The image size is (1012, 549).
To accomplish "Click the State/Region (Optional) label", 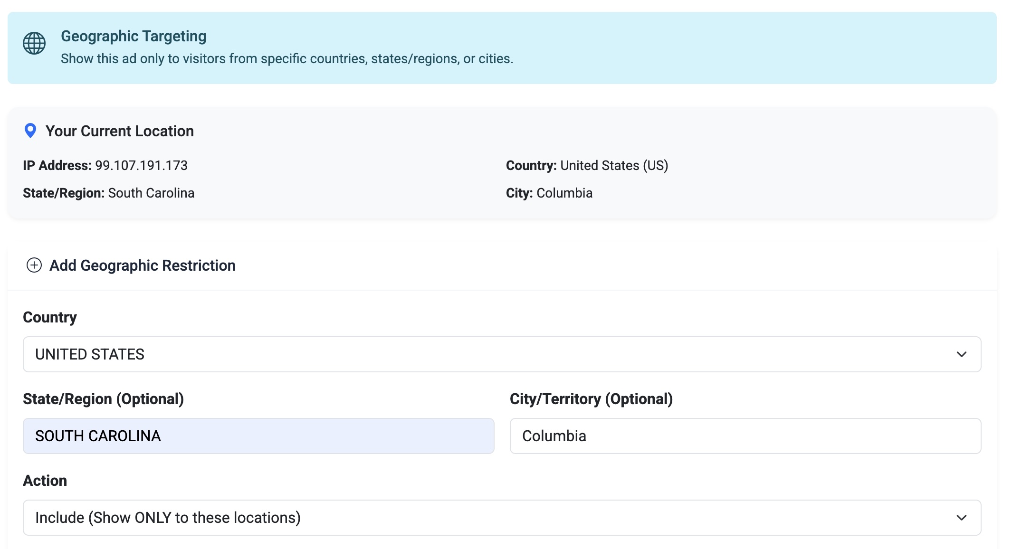I will (103, 399).
